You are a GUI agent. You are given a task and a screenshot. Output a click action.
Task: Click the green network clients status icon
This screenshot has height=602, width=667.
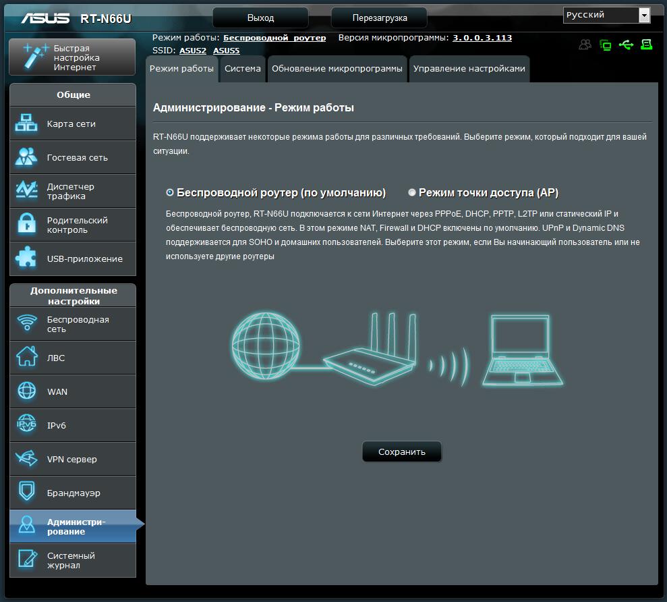tap(606, 45)
